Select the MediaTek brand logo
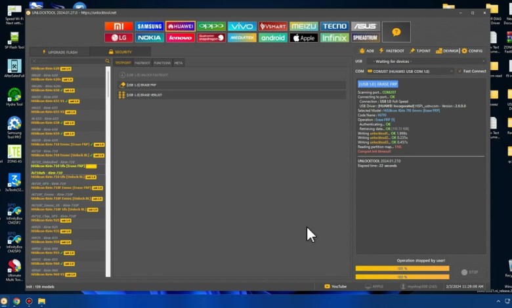The height and width of the screenshot is (308, 512). coord(242,38)
